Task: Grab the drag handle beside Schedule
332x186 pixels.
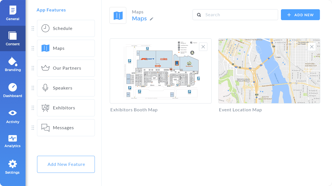Action: pyautogui.click(x=33, y=29)
